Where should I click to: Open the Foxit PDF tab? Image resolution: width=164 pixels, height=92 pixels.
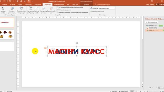(x=75, y=4)
